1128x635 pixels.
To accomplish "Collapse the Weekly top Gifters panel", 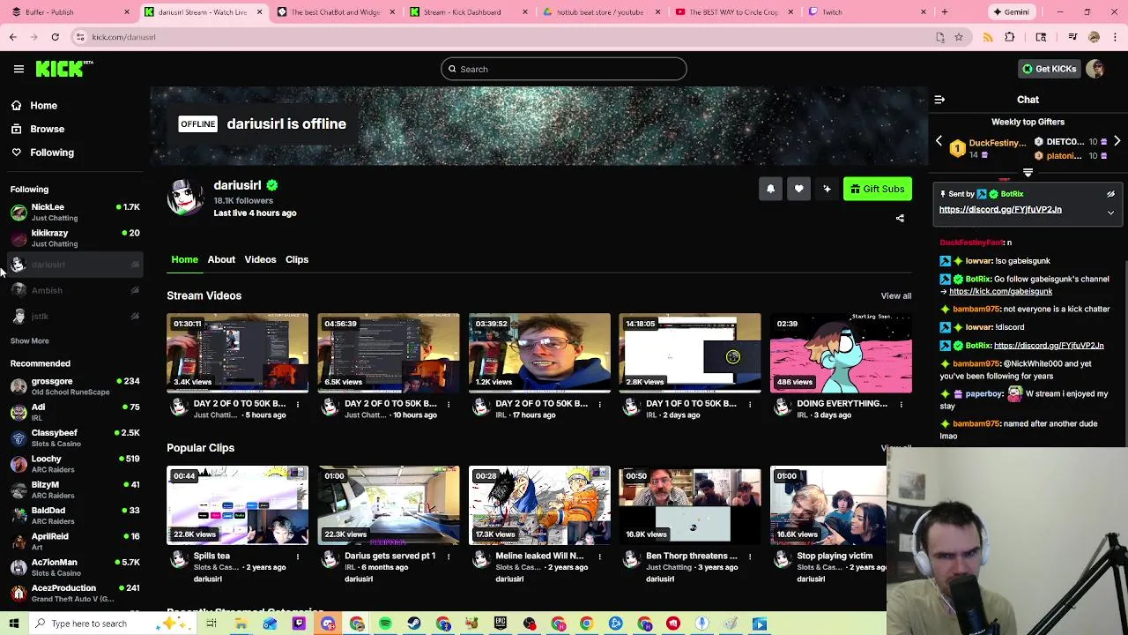I will (1028, 173).
